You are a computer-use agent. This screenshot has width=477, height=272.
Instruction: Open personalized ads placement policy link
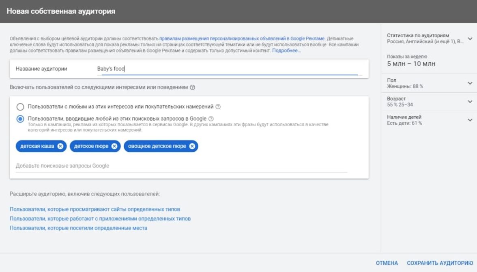pyautogui.click(x=242, y=38)
